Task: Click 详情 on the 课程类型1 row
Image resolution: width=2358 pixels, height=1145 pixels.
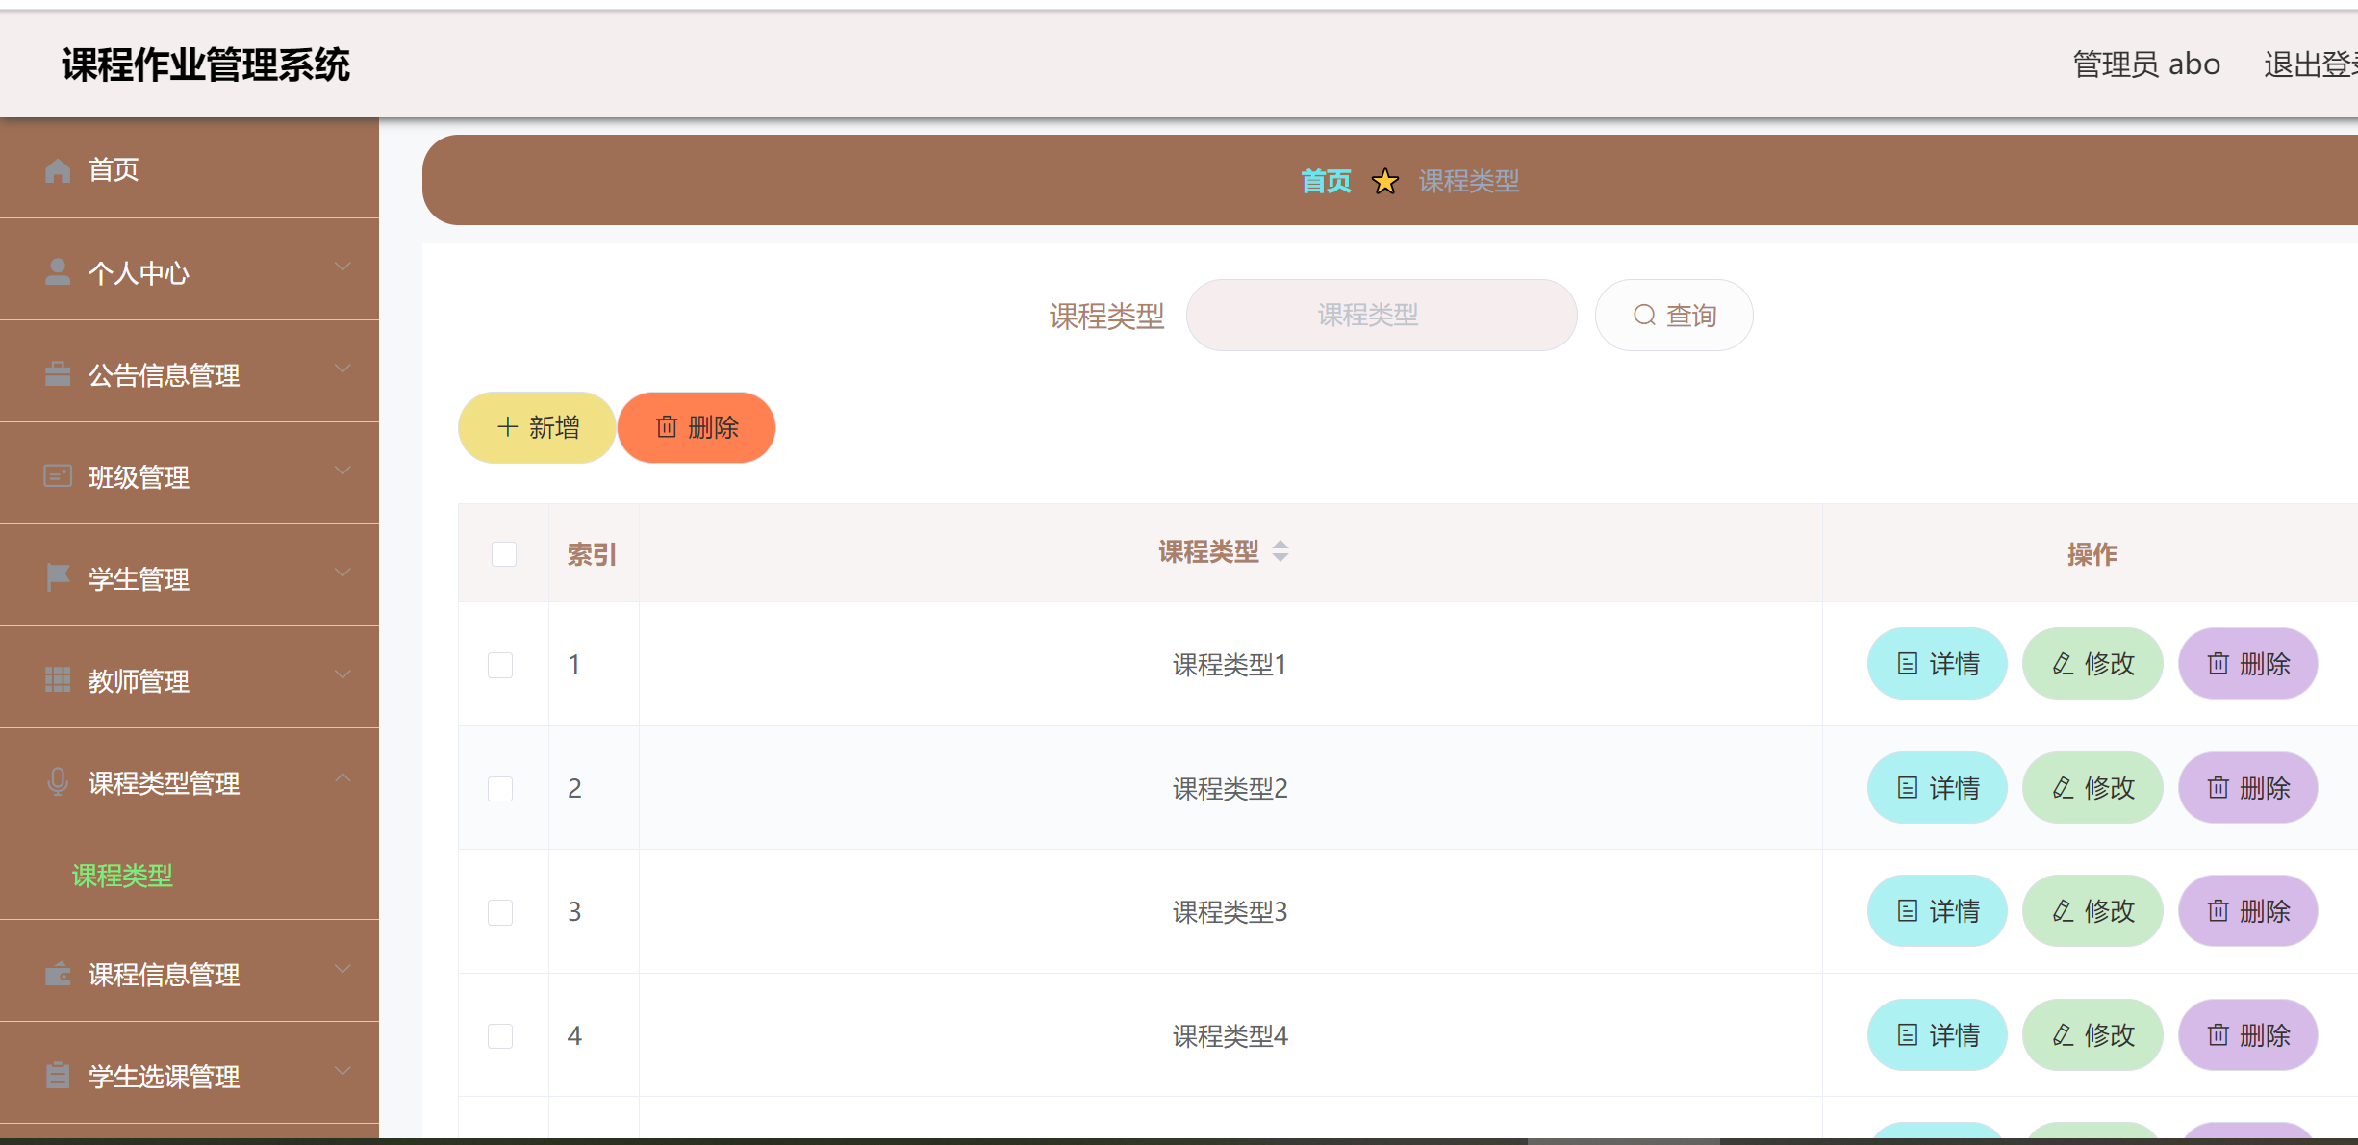Action: coord(1937,663)
